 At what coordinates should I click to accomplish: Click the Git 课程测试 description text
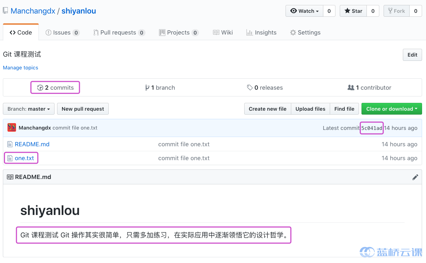(x=22, y=54)
